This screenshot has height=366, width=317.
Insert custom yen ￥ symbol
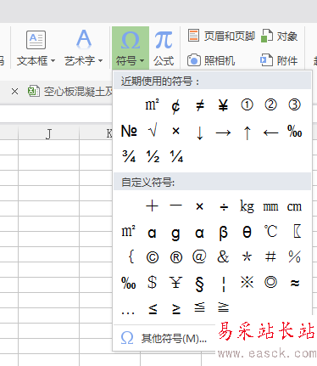175,282
